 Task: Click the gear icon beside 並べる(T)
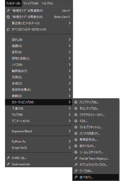76,177
